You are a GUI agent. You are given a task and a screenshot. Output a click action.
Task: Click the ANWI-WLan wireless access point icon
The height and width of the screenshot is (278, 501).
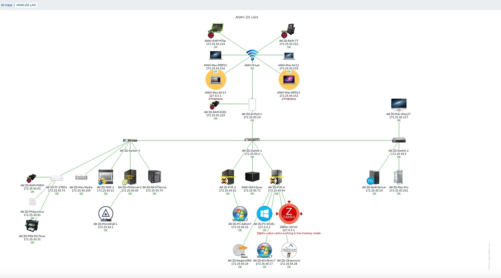click(252, 54)
